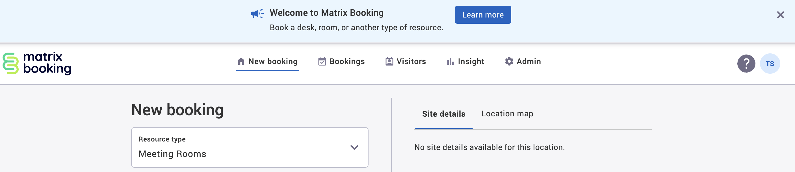Open the Admin text label in navigation
Viewport: 795px width, 172px height.
[528, 62]
